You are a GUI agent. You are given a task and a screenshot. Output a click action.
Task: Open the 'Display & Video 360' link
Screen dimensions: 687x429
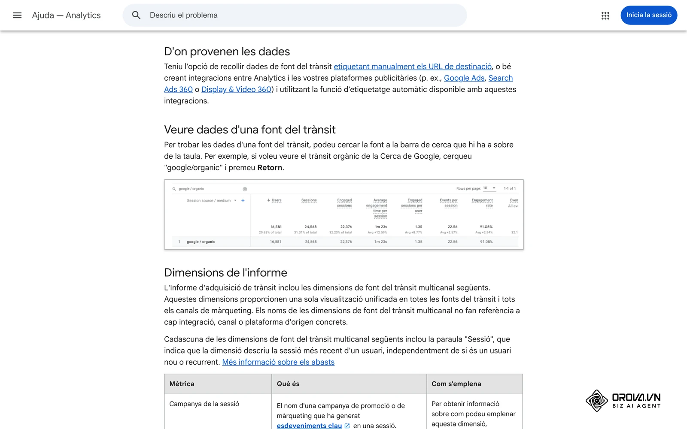[236, 89]
